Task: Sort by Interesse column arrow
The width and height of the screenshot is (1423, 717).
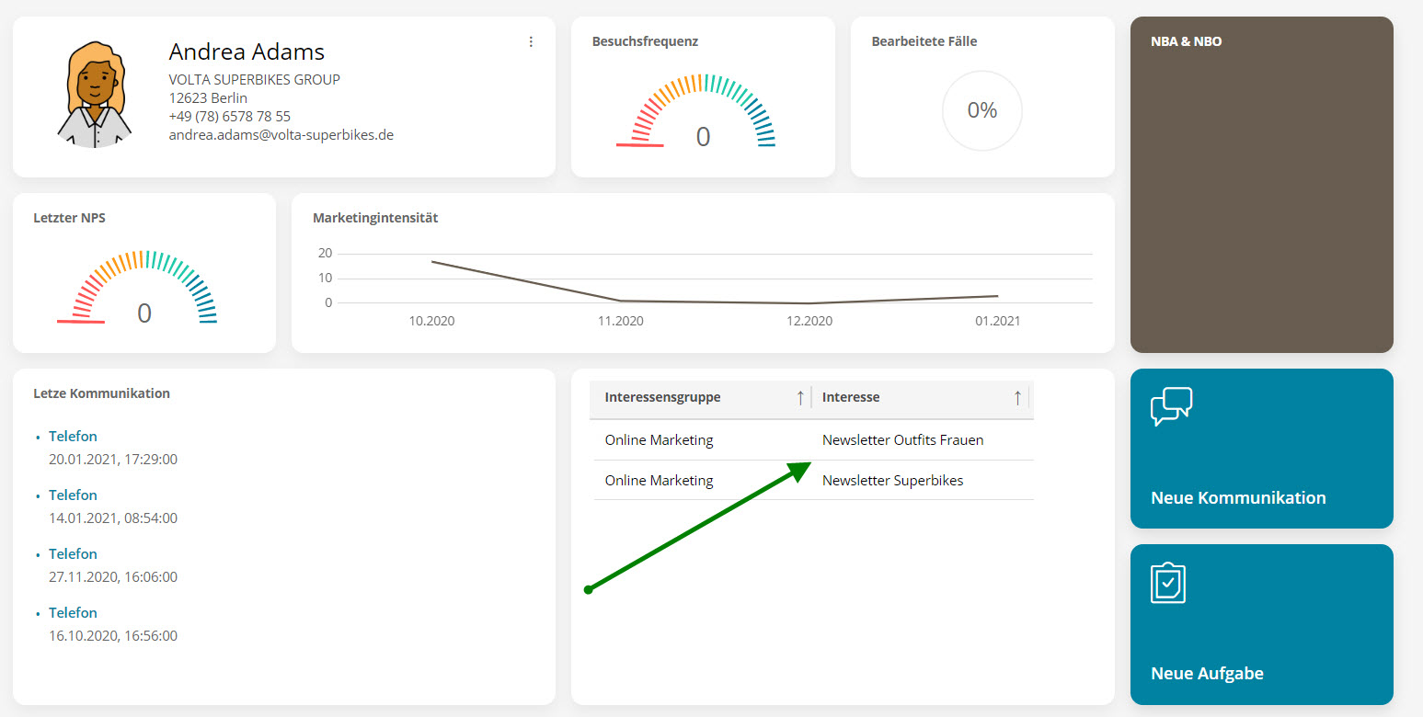Action: pos(1017,397)
